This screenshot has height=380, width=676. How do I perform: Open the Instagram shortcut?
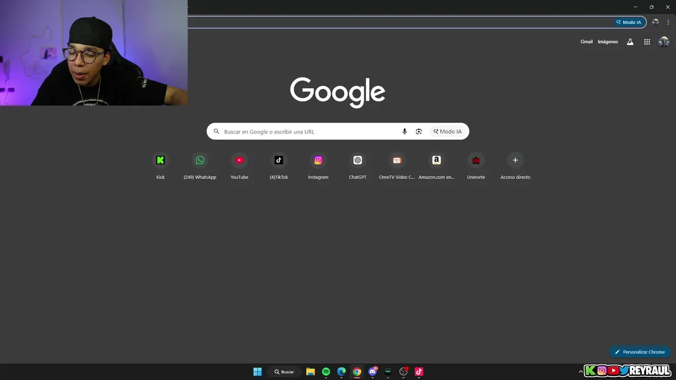(318, 166)
